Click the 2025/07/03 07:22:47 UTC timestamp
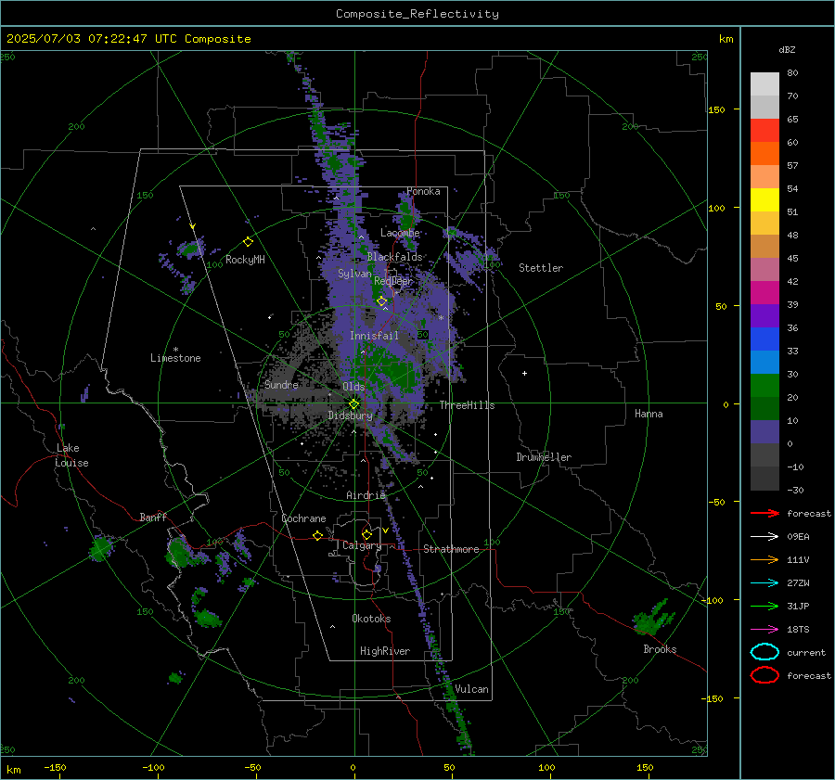Viewport: 835px width, 780px height. [128, 39]
